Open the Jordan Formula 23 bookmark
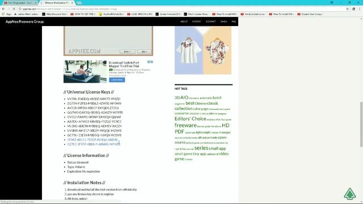This screenshot has width=363, height=204. 168,14
